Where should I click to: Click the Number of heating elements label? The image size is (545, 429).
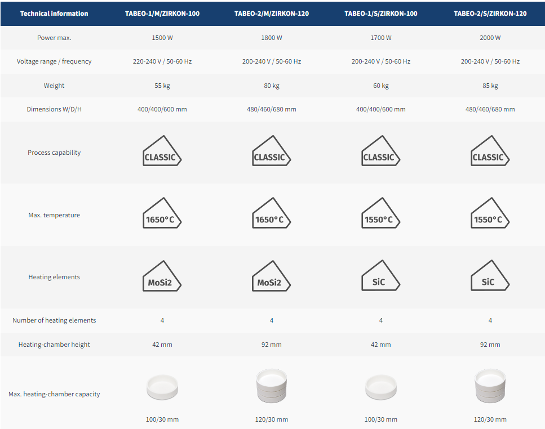(54, 320)
